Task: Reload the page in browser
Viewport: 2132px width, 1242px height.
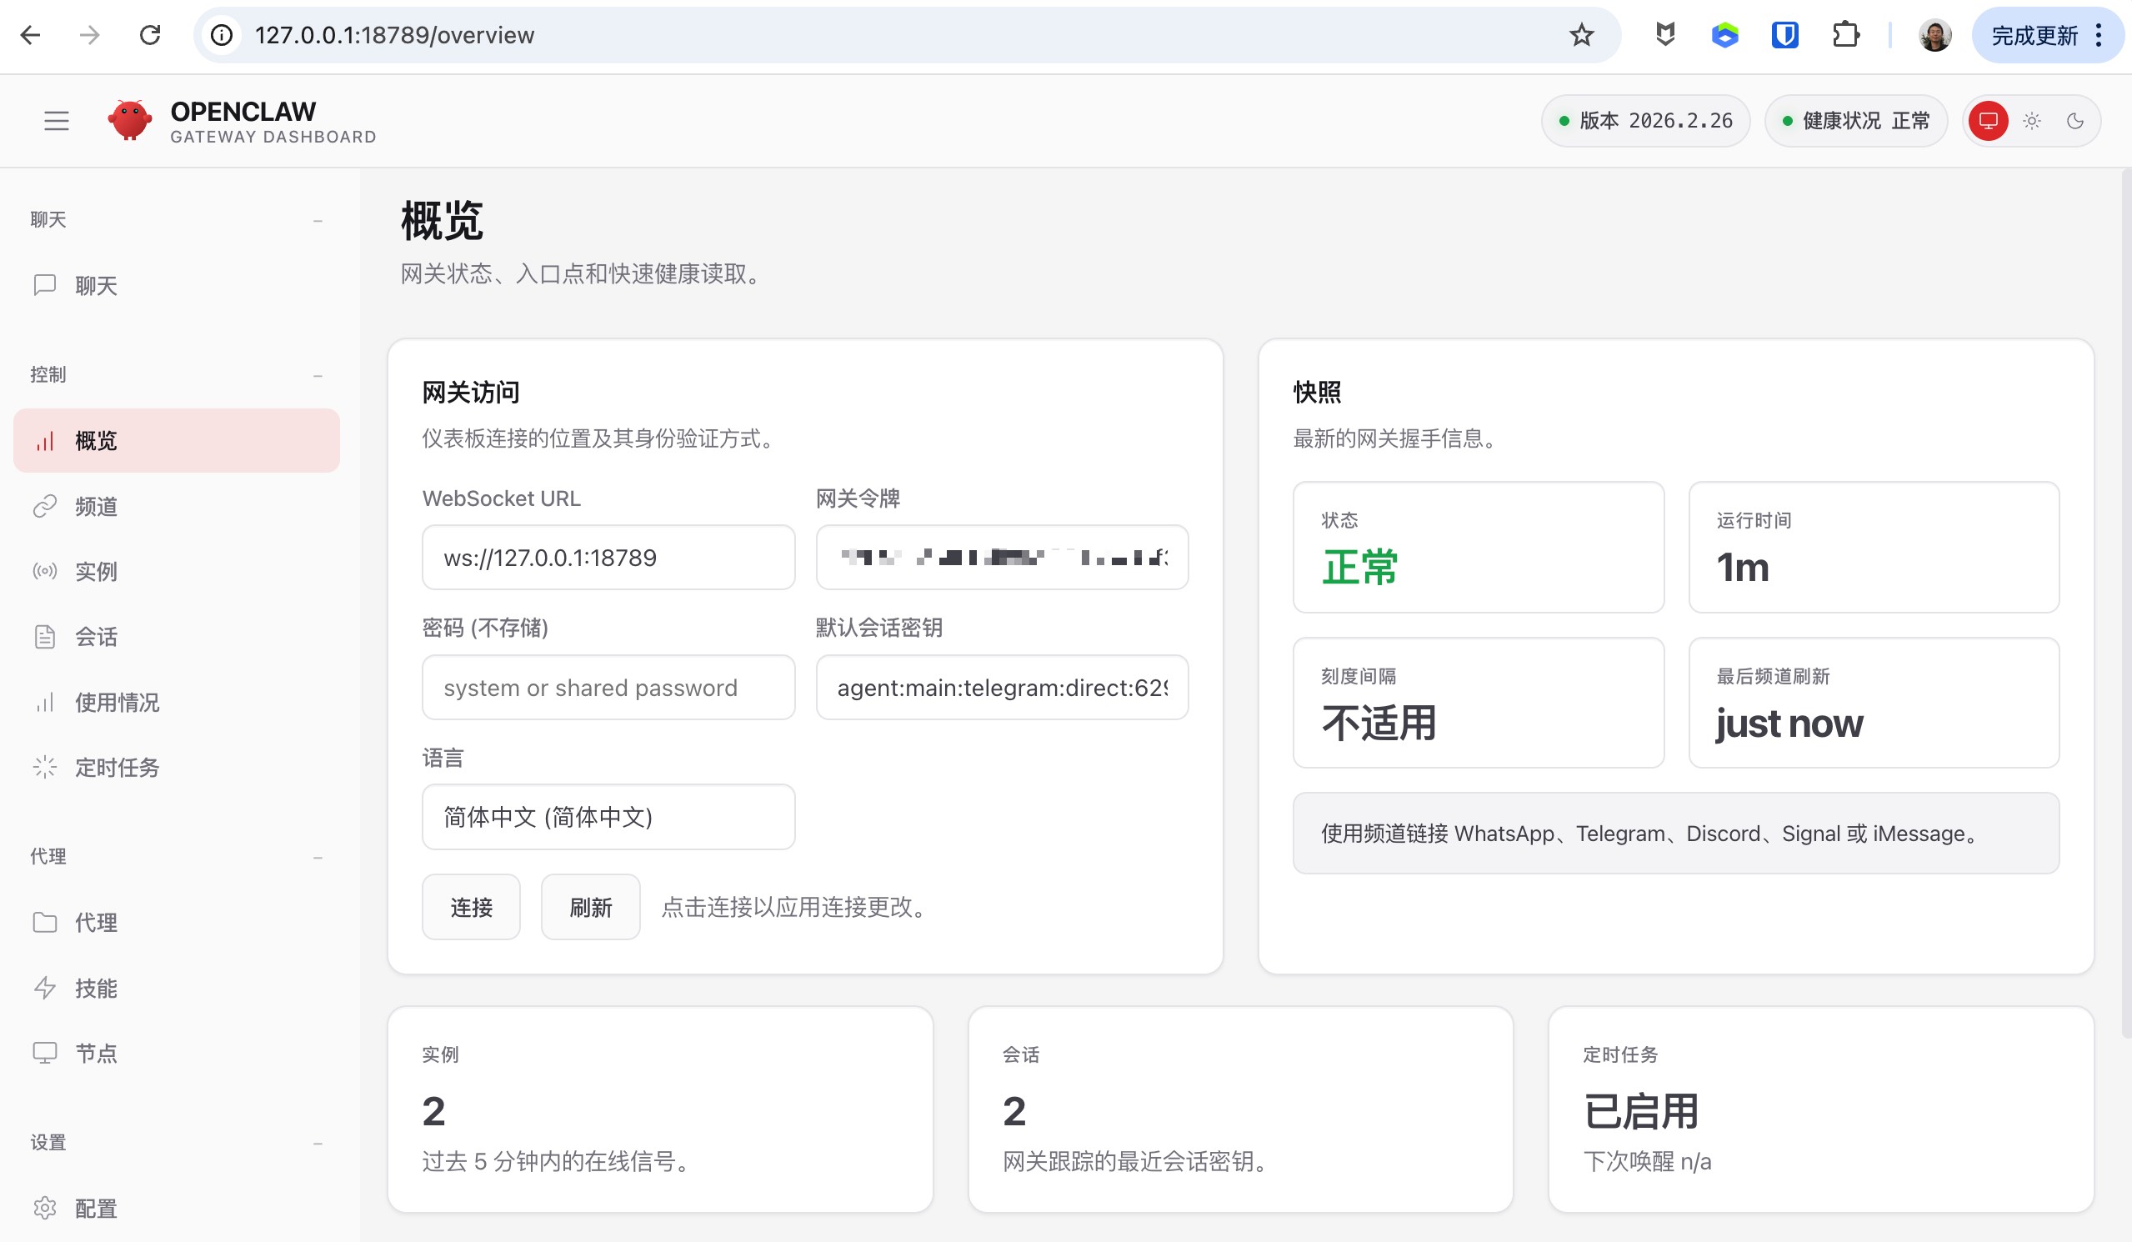Action: pyautogui.click(x=150, y=36)
